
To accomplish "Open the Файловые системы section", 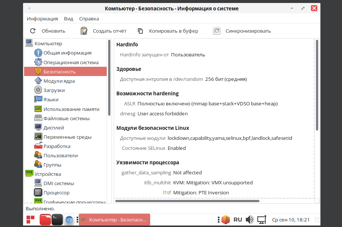I will tap(66, 118).
